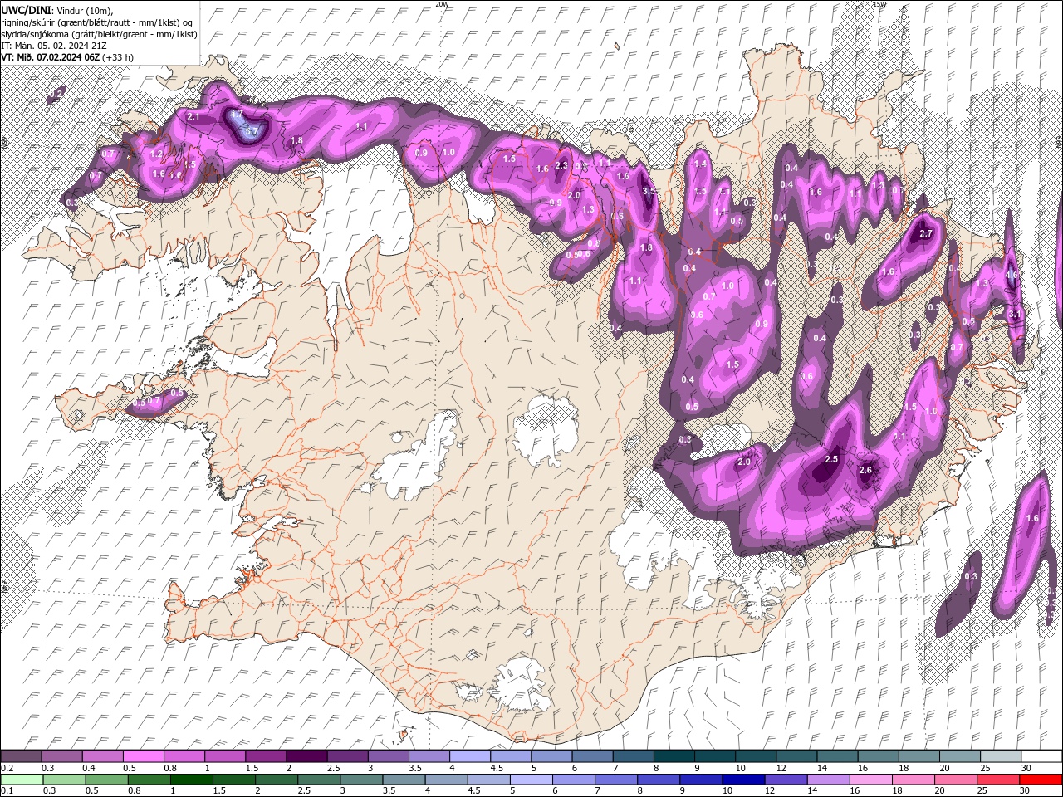This screenshot has width=1063, height=797.
Task: Click the dark teal snow swatch between 8 and 9
Action: point(674,755)
